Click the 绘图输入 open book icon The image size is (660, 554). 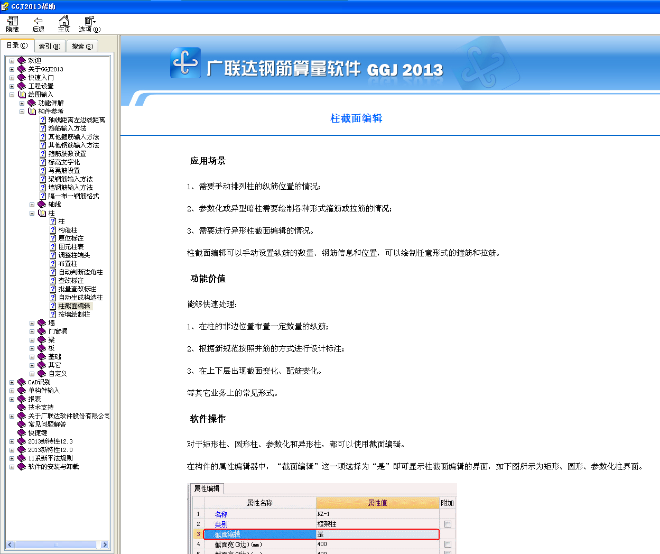[x=22, y=95]
